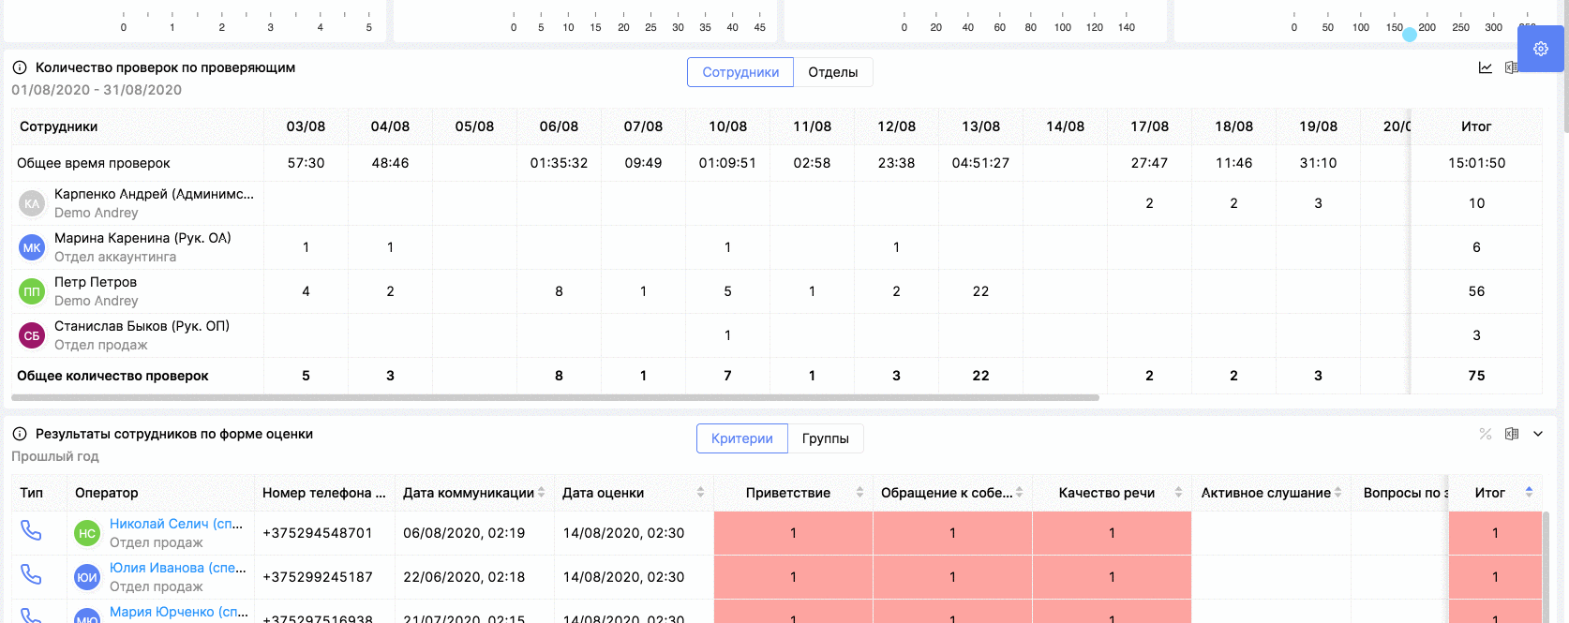Select the Критерии tab
The width and height of the screenshot is (1569, 623).
pyautogui.click(x=741, y=438)
